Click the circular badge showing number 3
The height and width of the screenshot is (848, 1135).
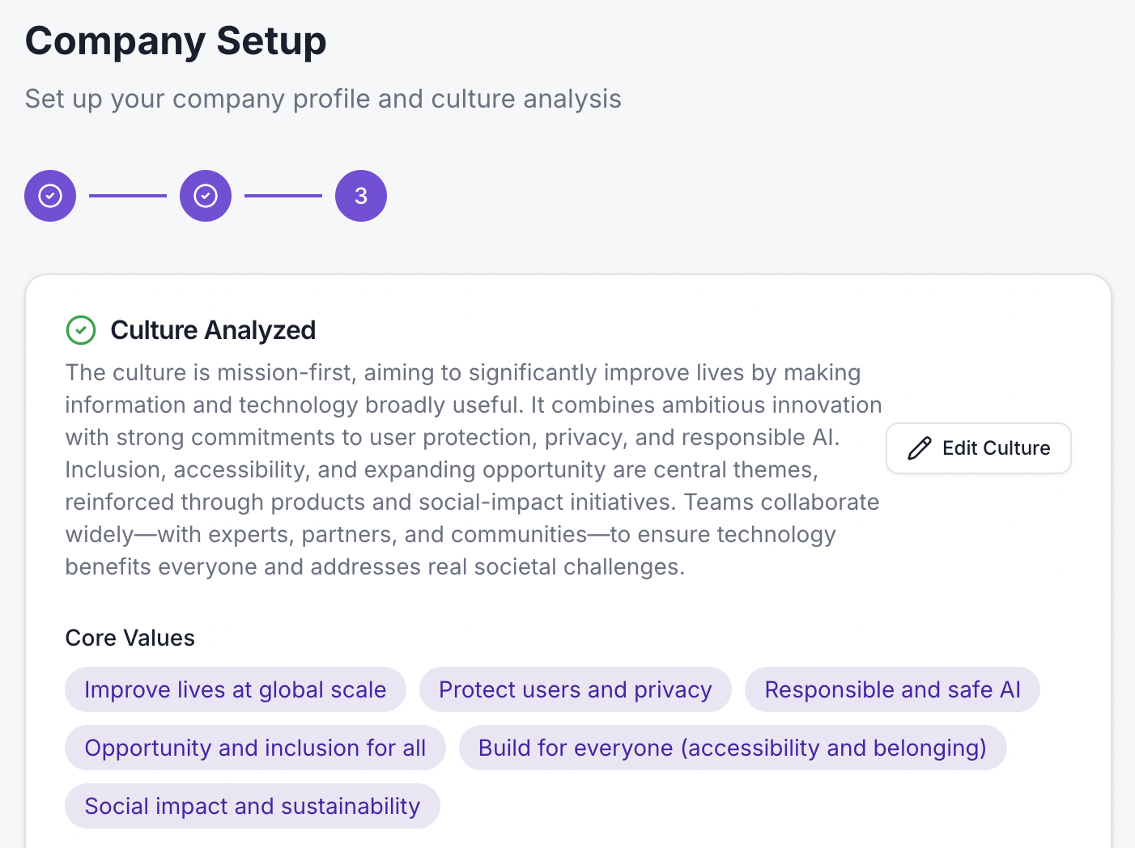[x=360, y=195]
